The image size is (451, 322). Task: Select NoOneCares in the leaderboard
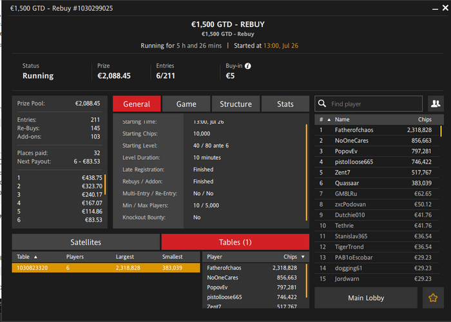pos(377,140)
